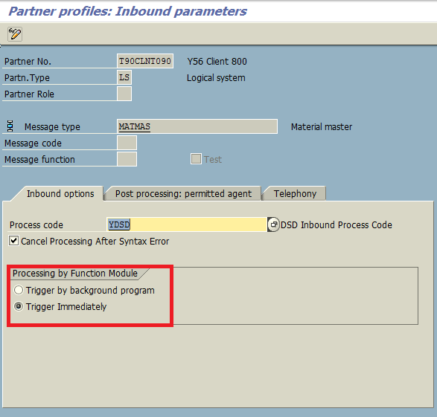Open the Telephony tab
437x417 pixels.
295,193
